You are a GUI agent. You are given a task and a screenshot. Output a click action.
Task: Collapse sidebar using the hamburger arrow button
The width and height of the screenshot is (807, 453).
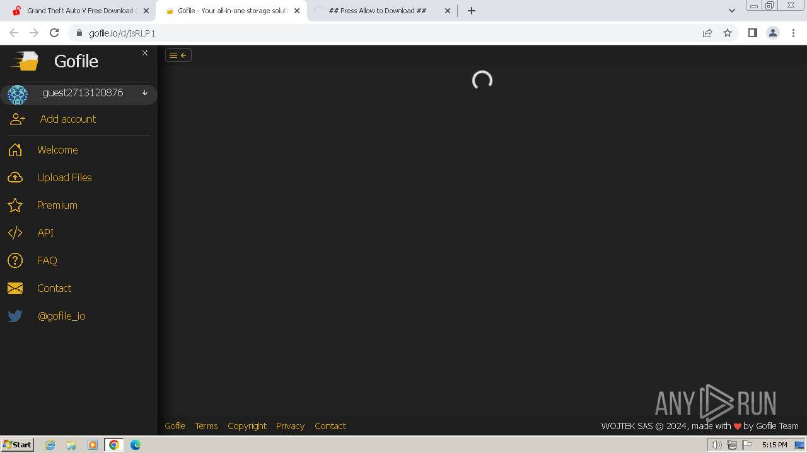pyautogui.click(x=178, y=55)
